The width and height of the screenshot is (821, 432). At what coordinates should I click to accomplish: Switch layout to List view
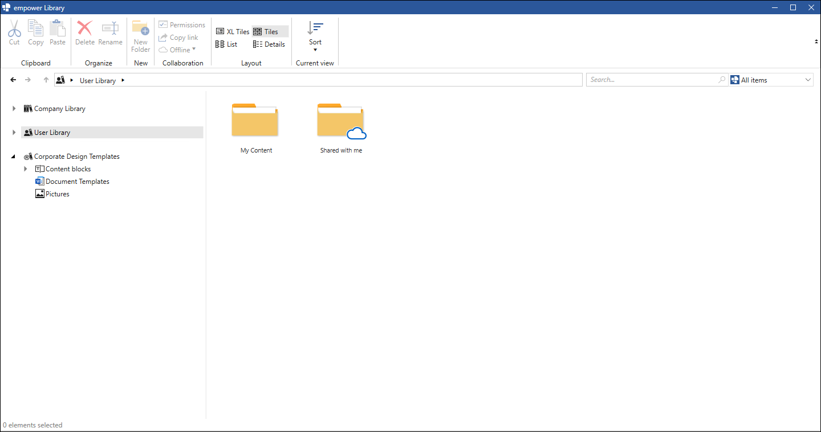tap(226, 44)
